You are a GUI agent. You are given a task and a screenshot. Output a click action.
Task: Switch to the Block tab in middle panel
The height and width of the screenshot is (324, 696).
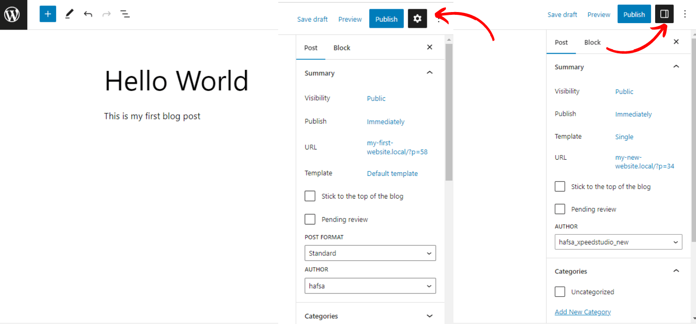(x=342, y=48)
